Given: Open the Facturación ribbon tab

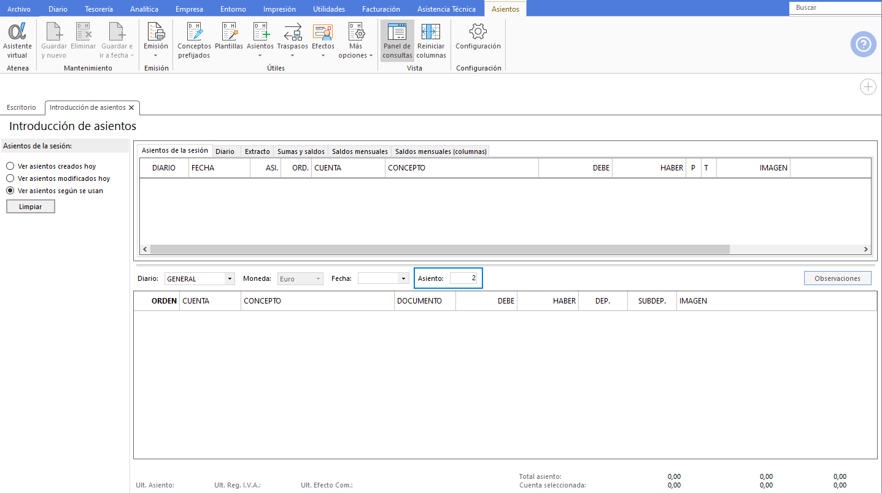Looking at the screenshot, I should click(381, 9).
